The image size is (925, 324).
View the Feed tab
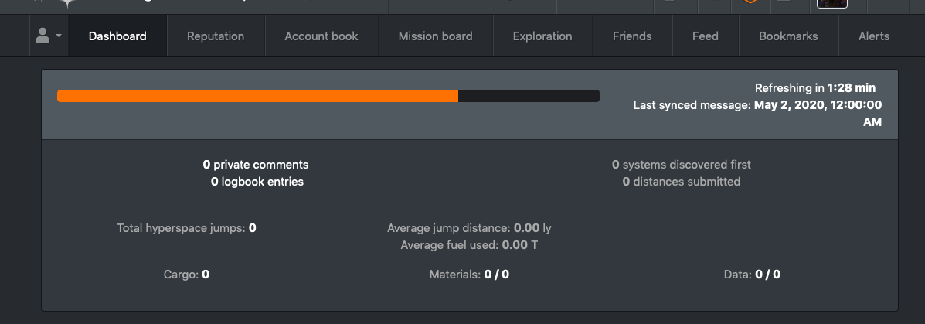tap(705, 36)
